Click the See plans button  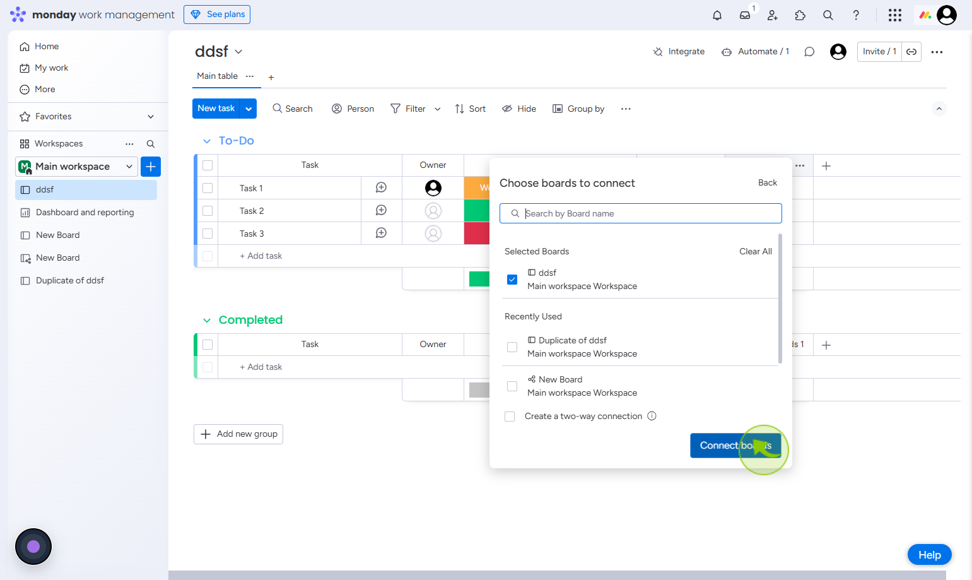[x=217, y=15]
